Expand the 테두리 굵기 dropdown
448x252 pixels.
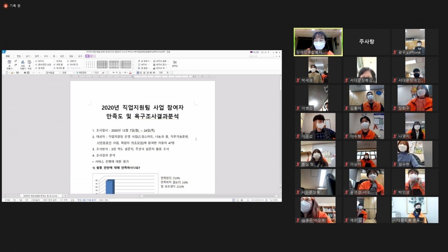(161, 65)
